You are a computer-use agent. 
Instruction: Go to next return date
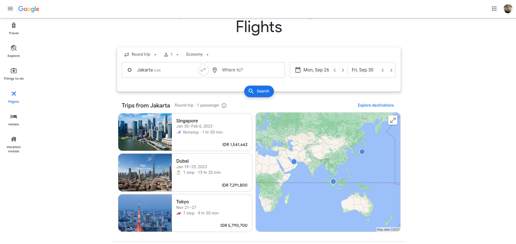pos(391,70)
